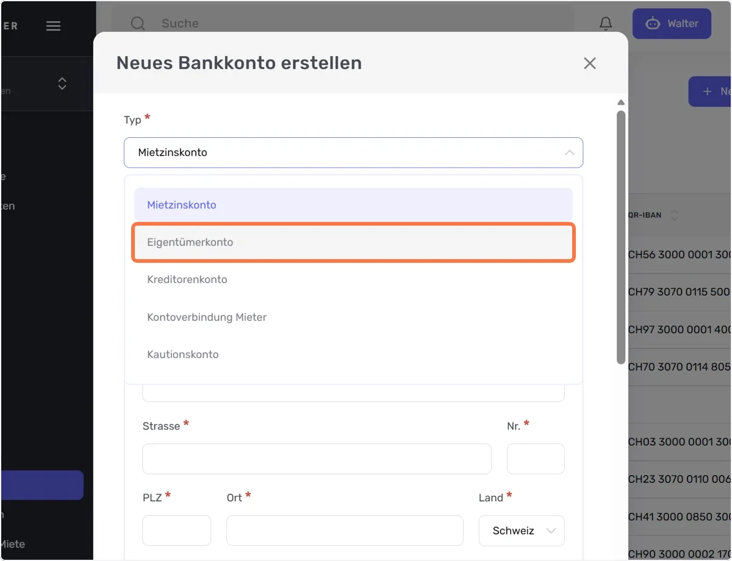Open the Typ combo box showing Mietzinskonto
The height and width of the screenshot is (561, 732).
[x=353, y=152]
